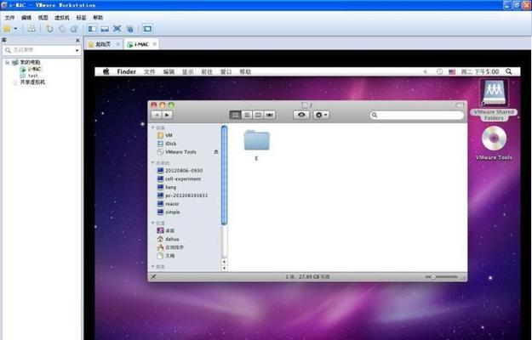Send Ctrl+Alt+Del to the virtual machine
Screen dimensions: 532x340
[x=31, y=29]
